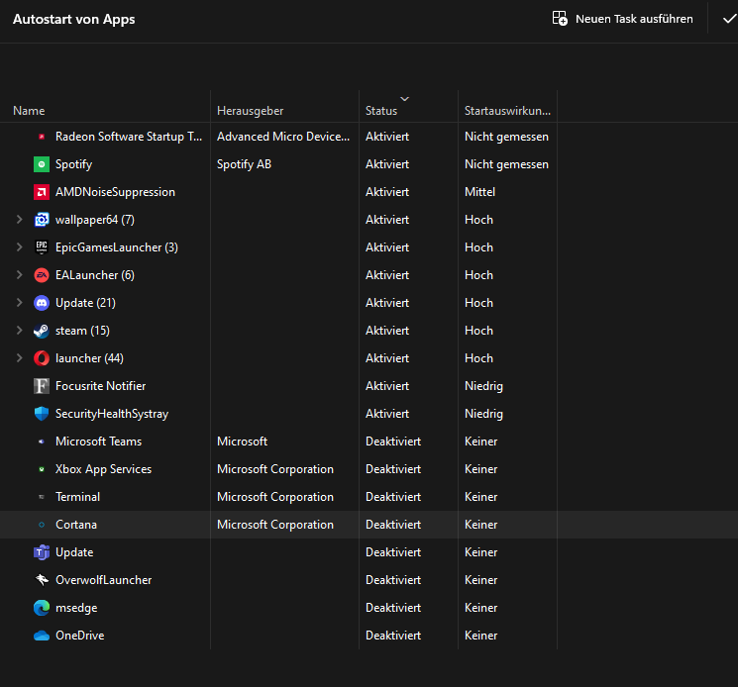The width and height of the screenshot is (738, 687).
Task: Sort by the Status column header
Action: coord(381,111)
